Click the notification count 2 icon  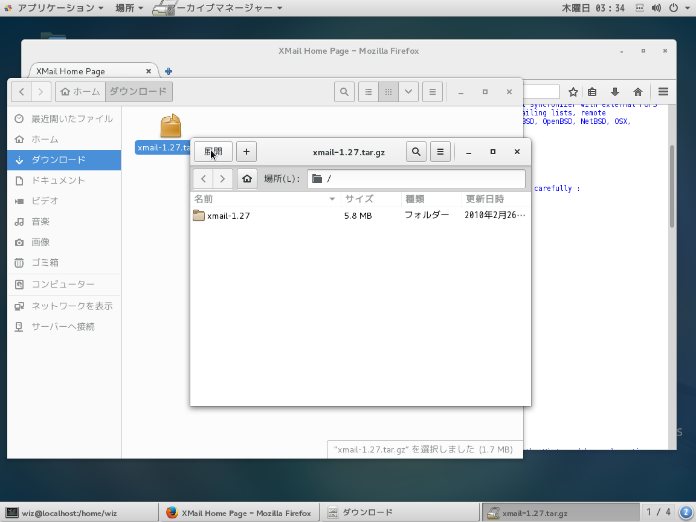point(686,512)
